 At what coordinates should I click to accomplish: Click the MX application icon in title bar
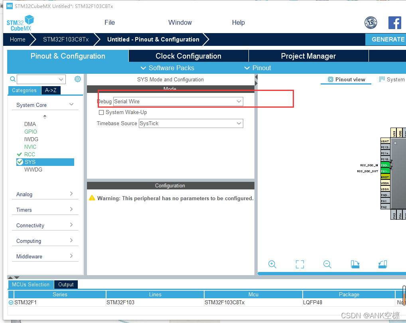pos(10,6)
